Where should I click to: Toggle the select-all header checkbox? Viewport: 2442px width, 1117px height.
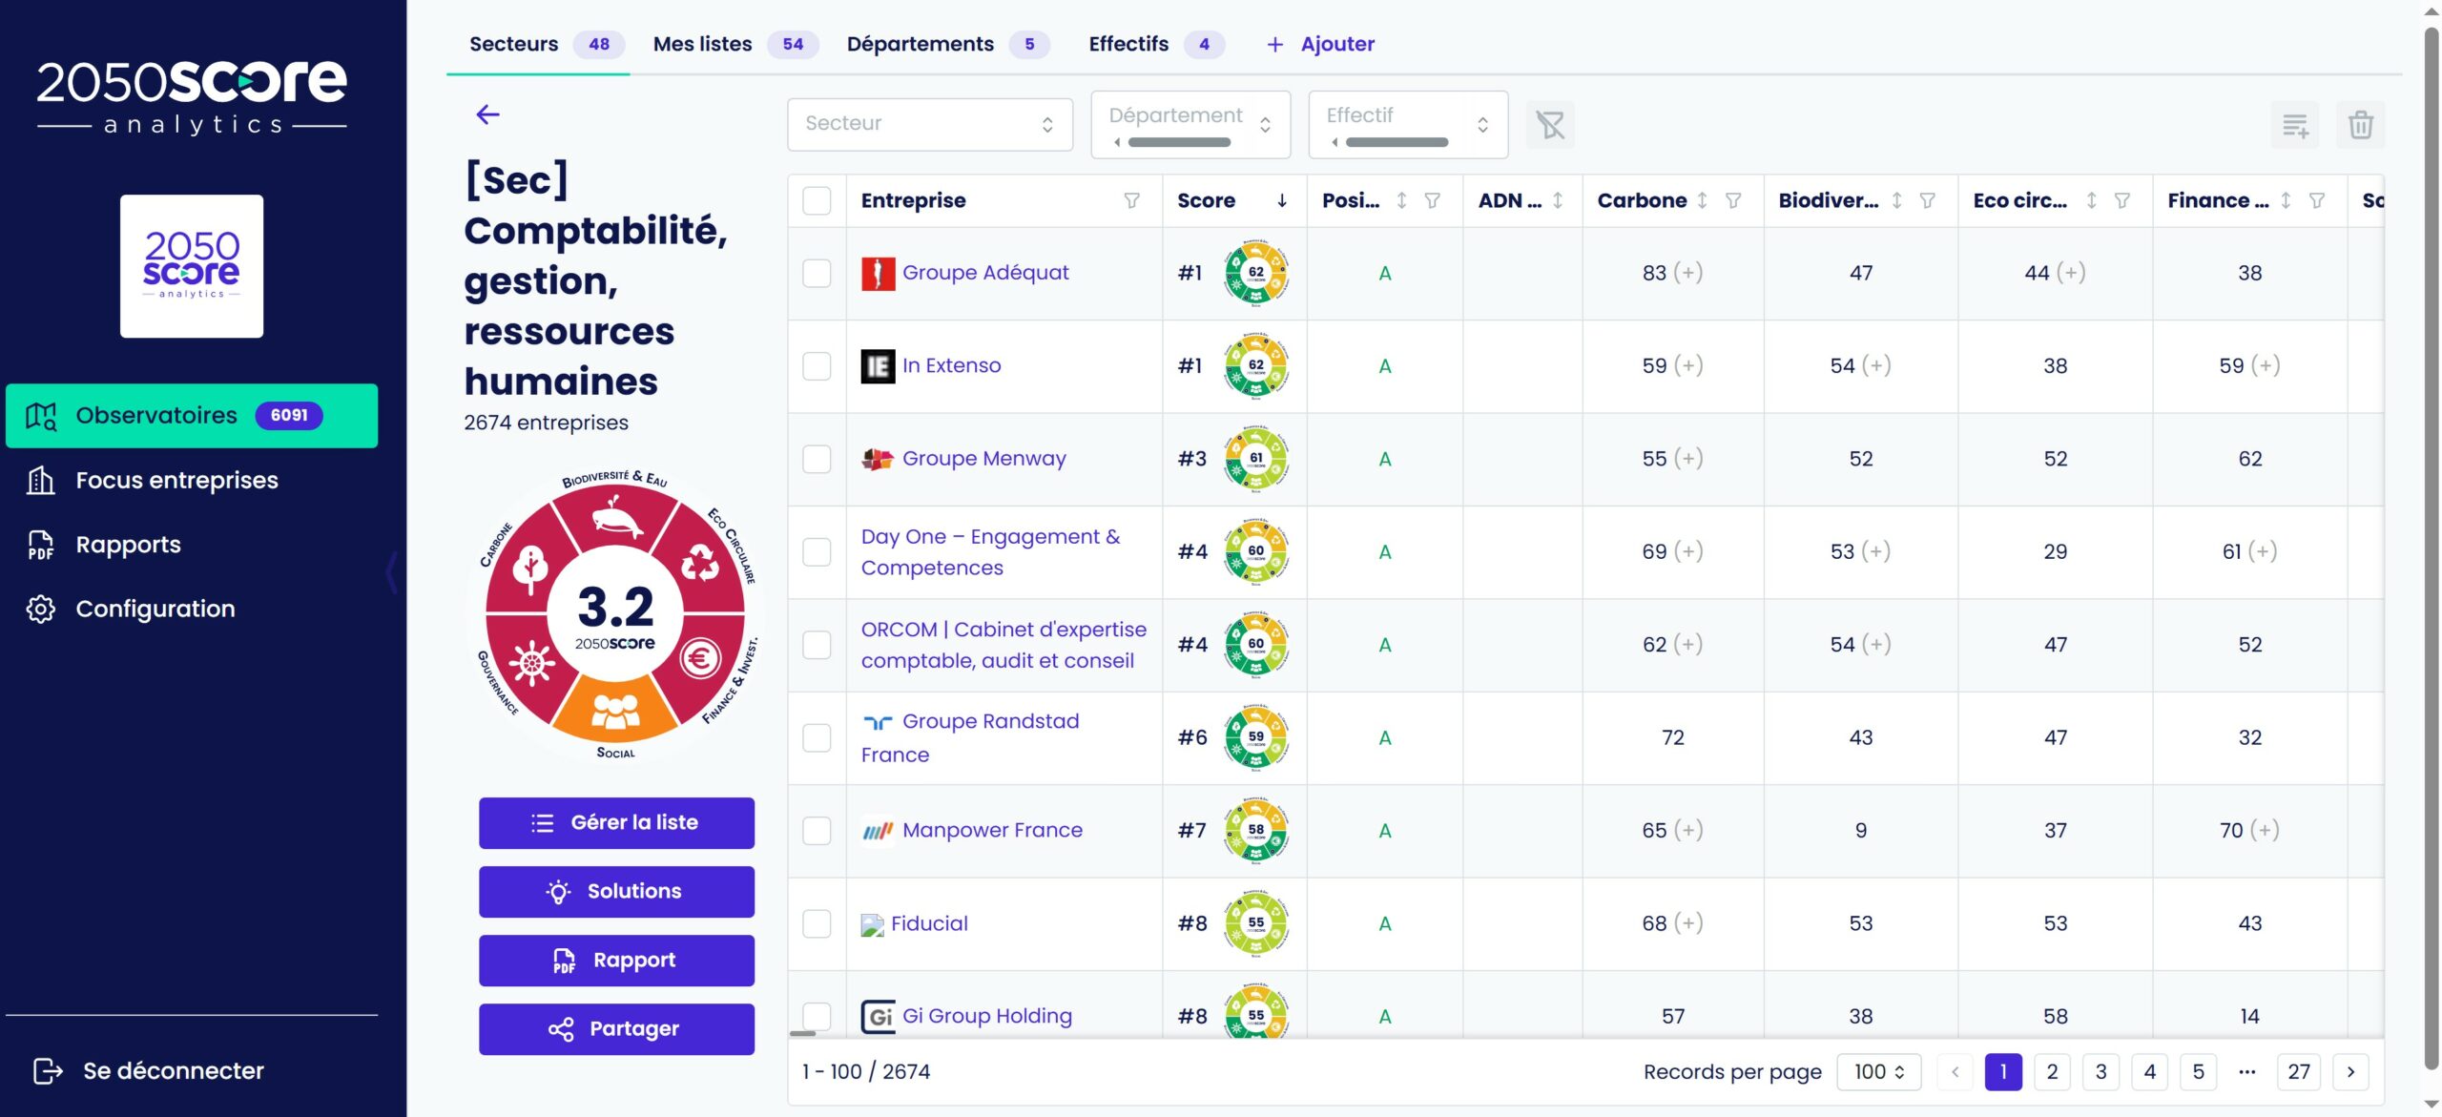tap(817, 200)
